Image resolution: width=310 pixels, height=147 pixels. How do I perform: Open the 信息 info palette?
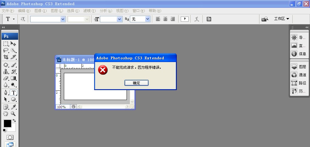click(x=298, y=54)
